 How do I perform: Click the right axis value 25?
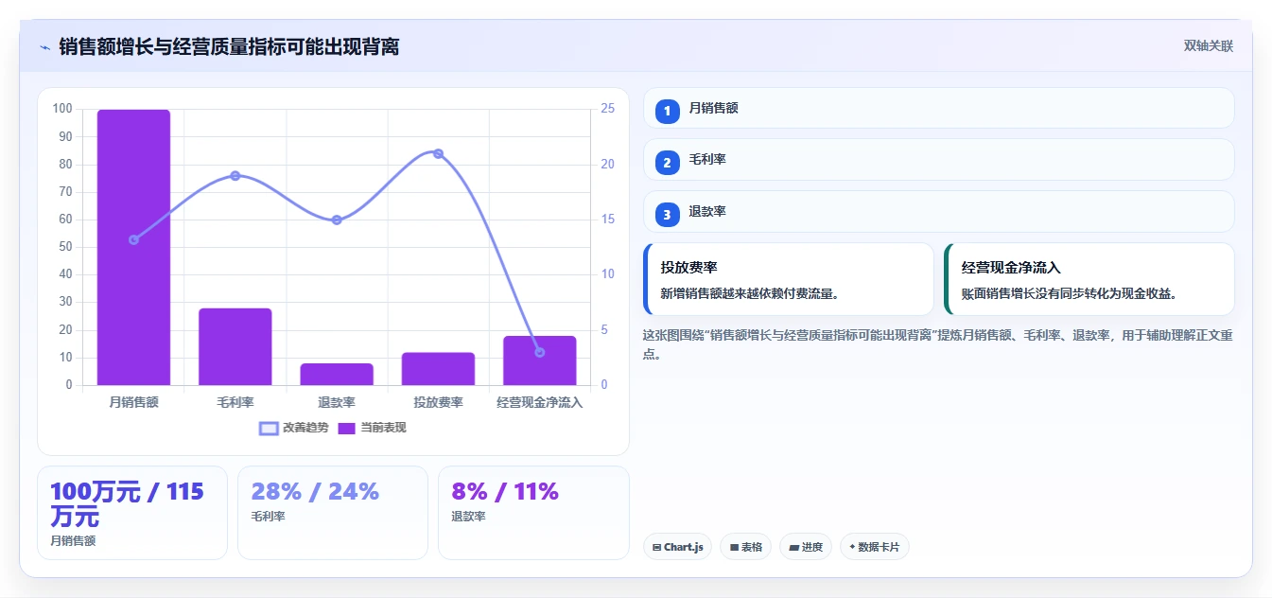point(607,109)
